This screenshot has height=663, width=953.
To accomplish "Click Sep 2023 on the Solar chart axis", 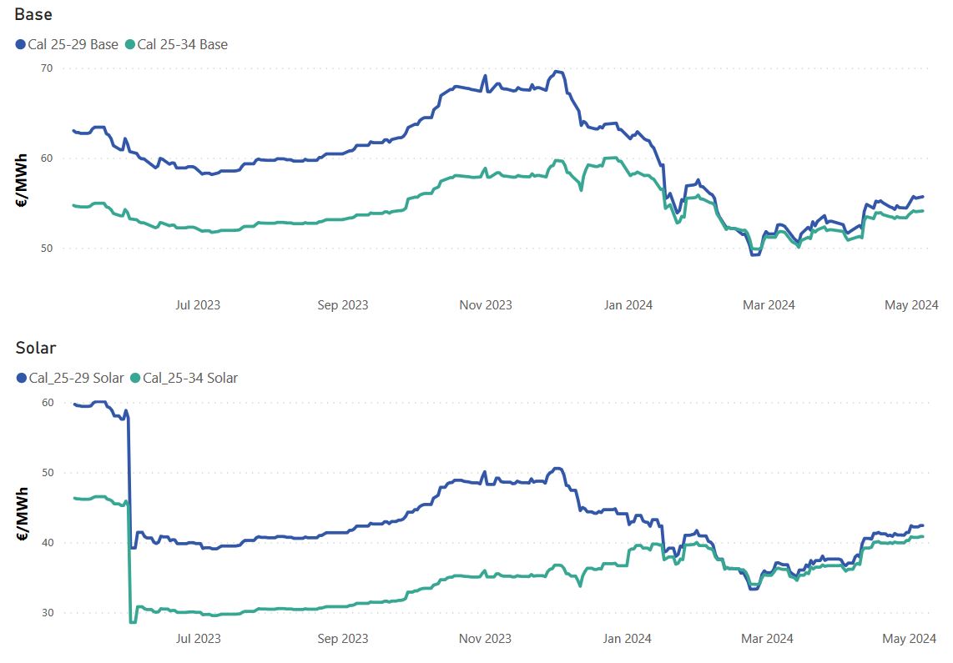I will coord(343,639).
